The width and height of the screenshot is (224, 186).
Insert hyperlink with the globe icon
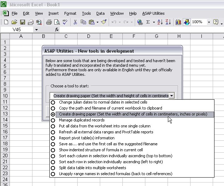pos(140,22)
